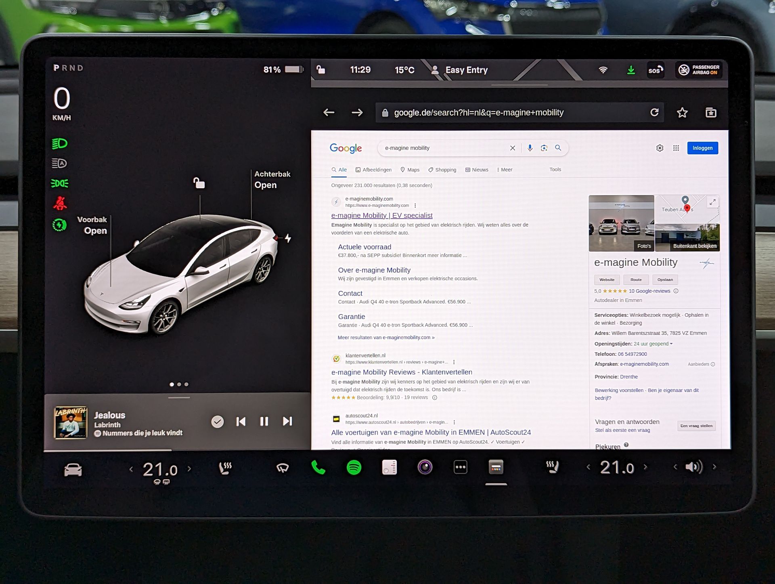
Task: Check the Wi-Fi connection icon
Action: point(603,70)
